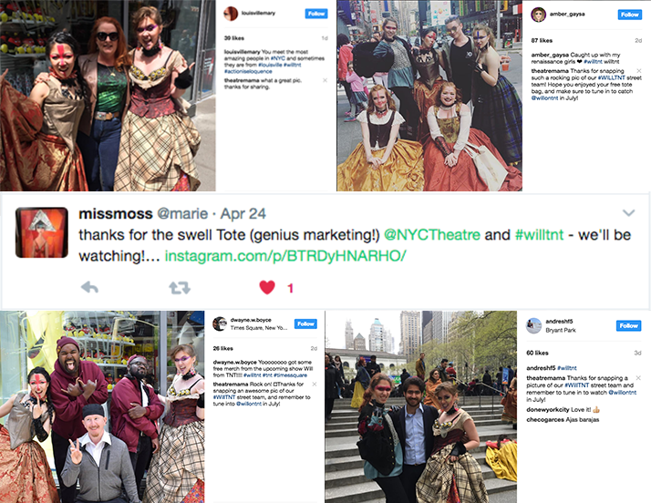Open Bryant Park location tag

click(x=561, y=331)
